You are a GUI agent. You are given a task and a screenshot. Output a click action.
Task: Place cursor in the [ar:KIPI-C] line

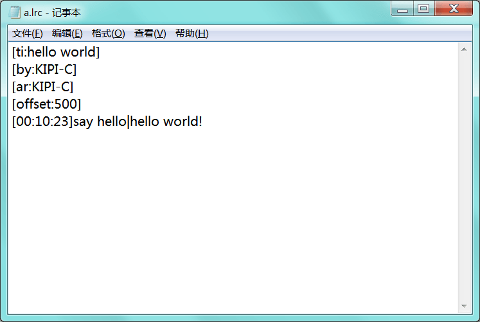[x=42, y=87]
